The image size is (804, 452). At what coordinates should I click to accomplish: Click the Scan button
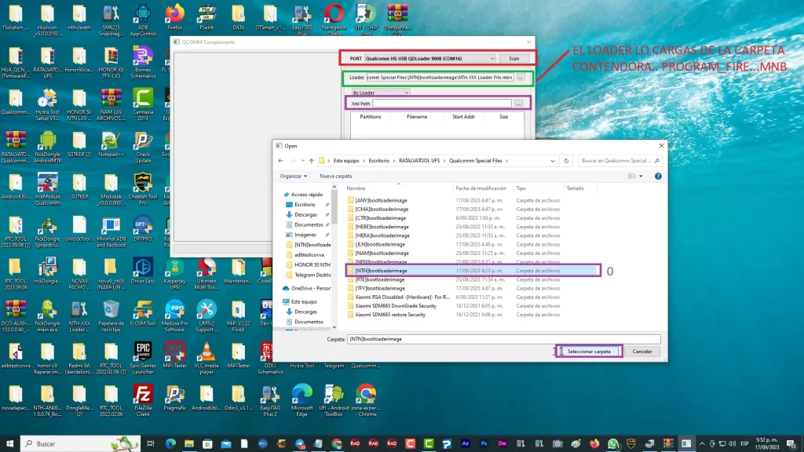click(x=514, y=58)
